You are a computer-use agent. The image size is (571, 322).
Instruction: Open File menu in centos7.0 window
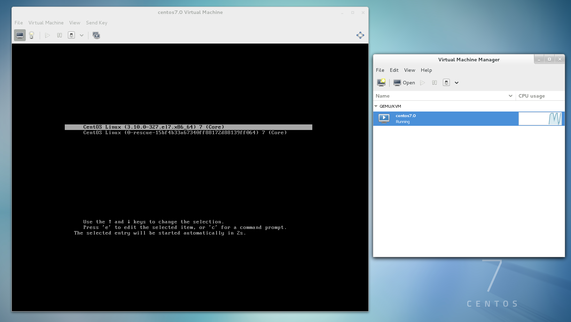click(x=19, y=23)
